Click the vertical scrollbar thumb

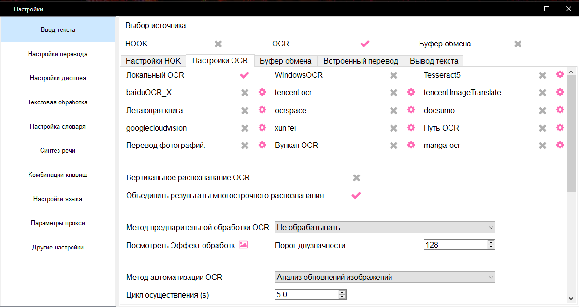(571, 135)
